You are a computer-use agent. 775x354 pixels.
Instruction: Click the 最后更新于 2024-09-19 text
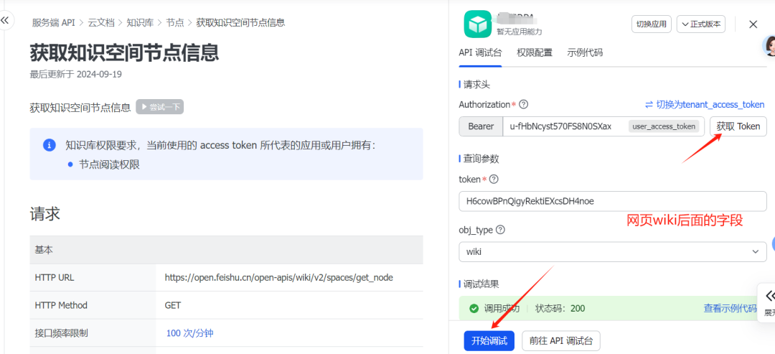pos(75,74)
